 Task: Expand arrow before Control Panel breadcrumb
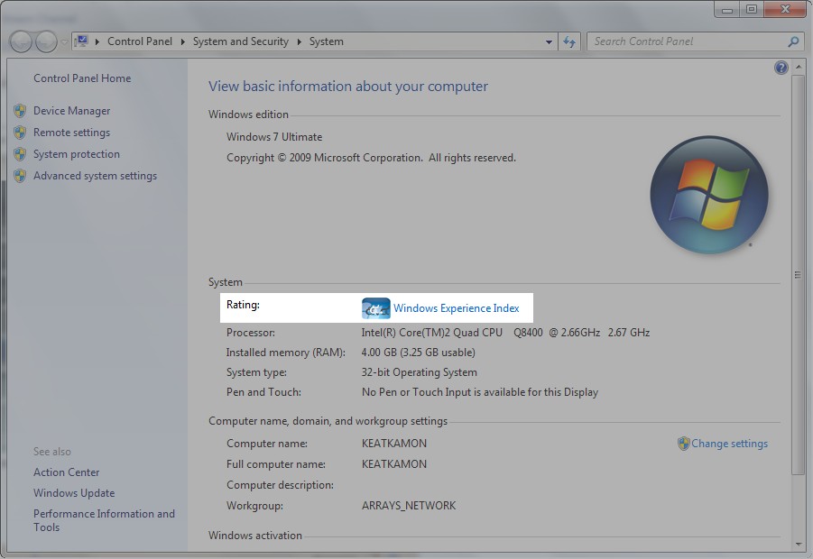tap(97, 41)
